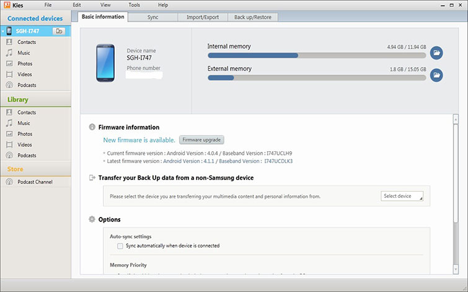Image resolution: width=468 pixels, height=292 pixels.
Task: Click the Memory Priority label
Action: pos(128,265)
